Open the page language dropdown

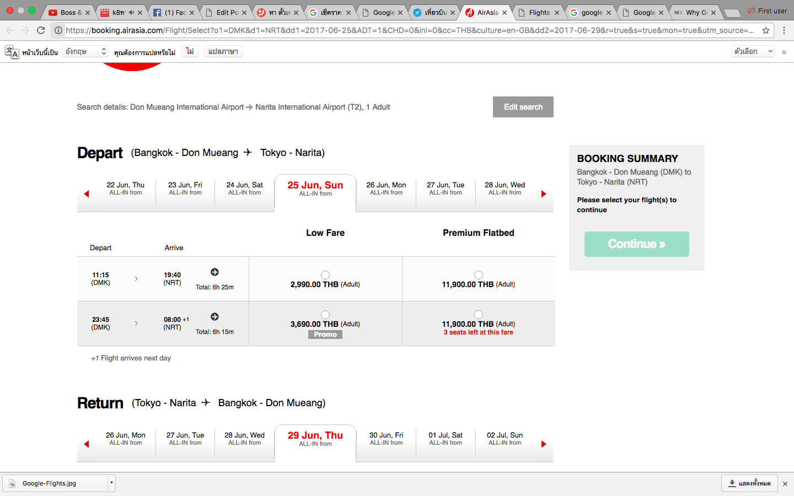tap(85, 51)
